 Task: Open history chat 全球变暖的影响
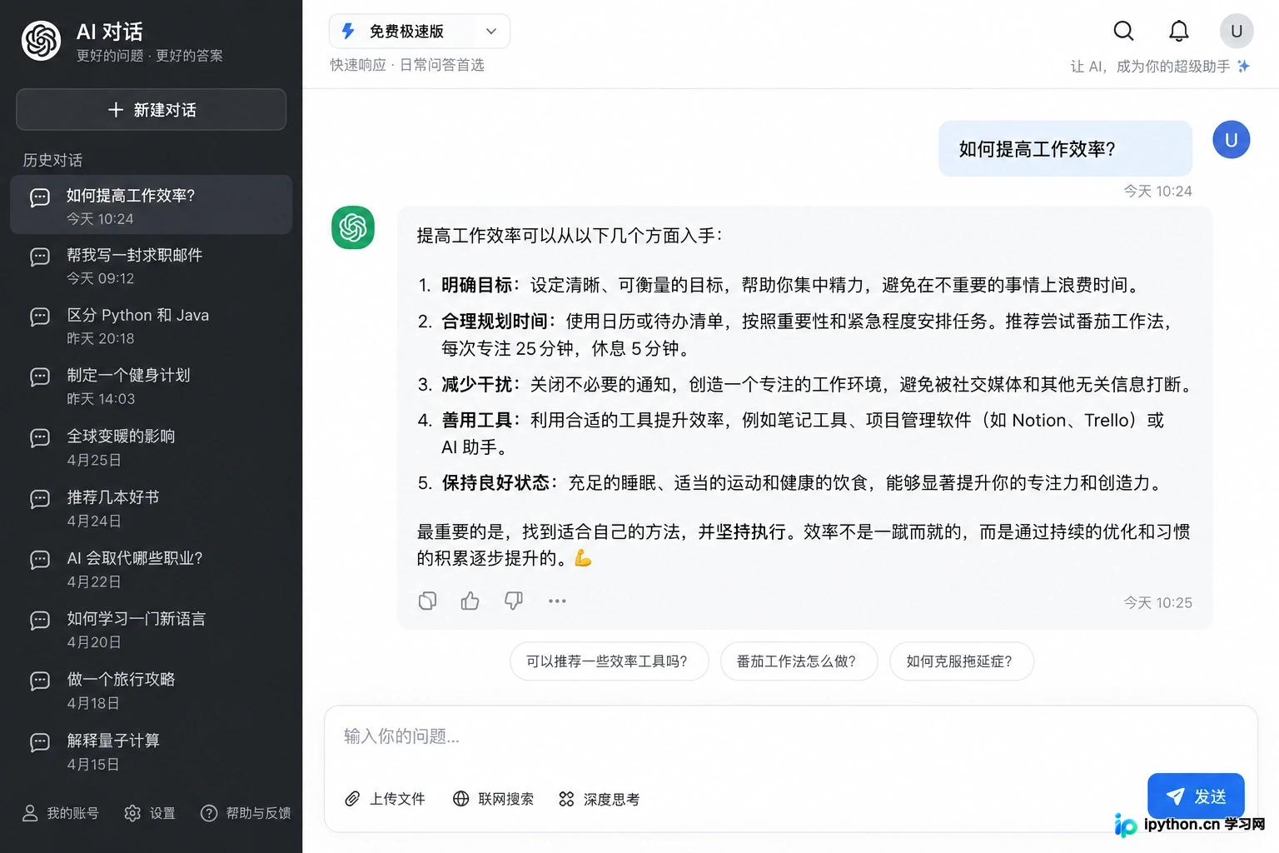coord(152,447)
